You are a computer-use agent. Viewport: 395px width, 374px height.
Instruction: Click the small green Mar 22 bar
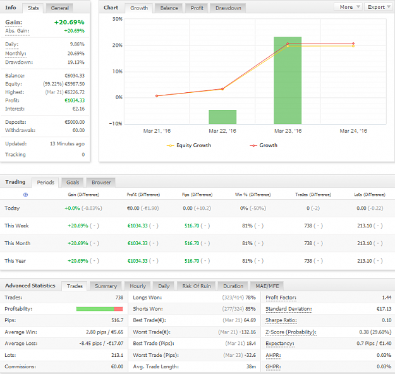pyautogui.click(x=222, y=117)
